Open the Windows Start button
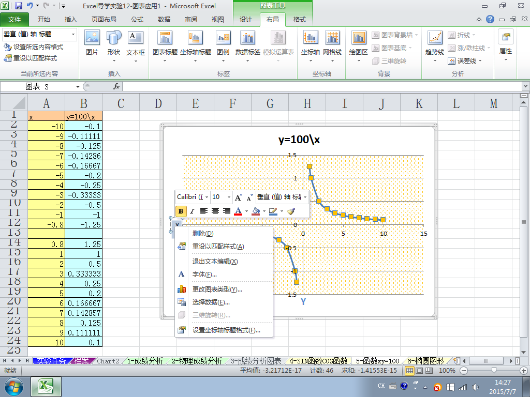The height and width of the screenshot is (397, 530). 13,387
